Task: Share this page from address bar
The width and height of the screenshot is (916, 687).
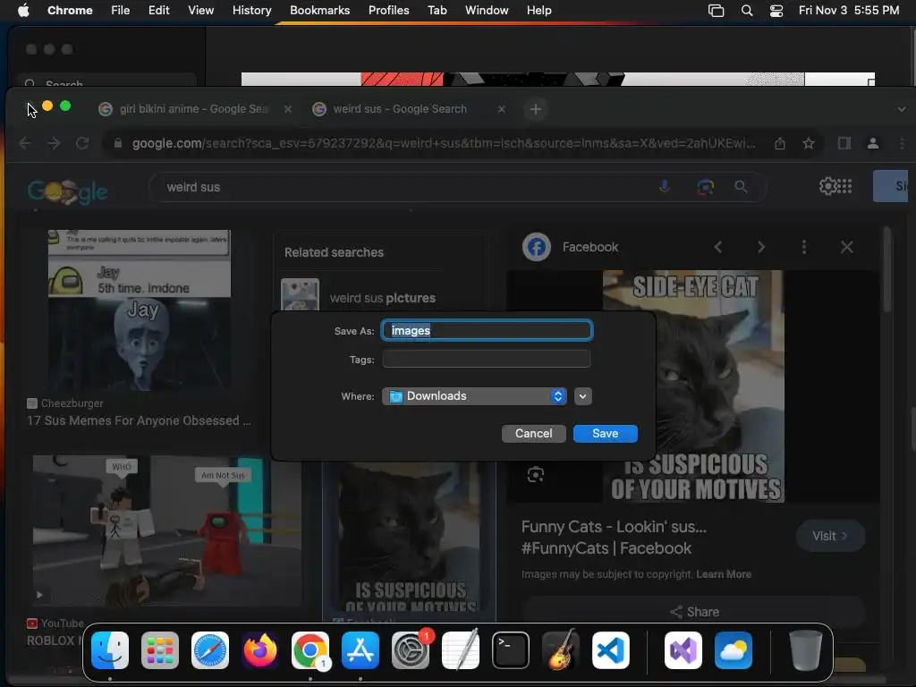Action: coord(780,143)
